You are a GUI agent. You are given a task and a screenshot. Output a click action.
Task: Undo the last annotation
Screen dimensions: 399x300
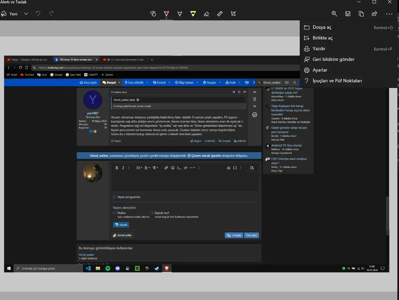[x=38, y=14]
